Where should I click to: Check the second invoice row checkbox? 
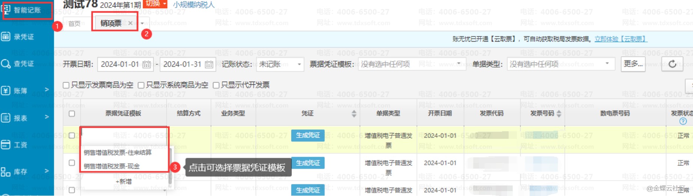point(72,163)
